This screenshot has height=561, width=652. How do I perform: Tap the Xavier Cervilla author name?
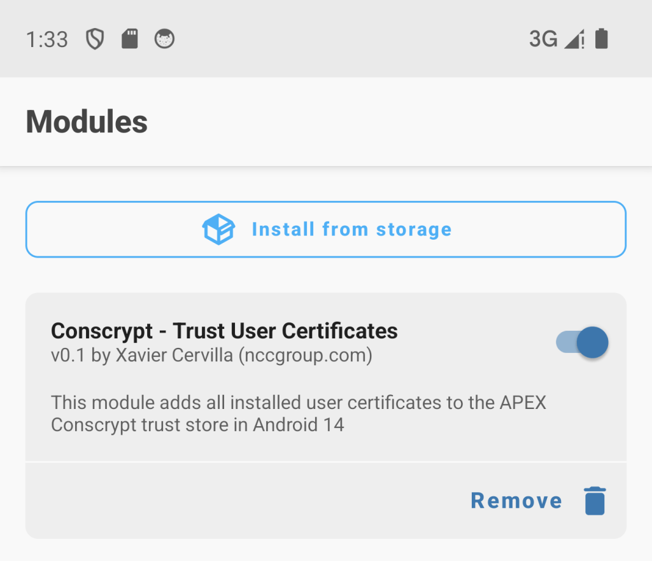174,355
